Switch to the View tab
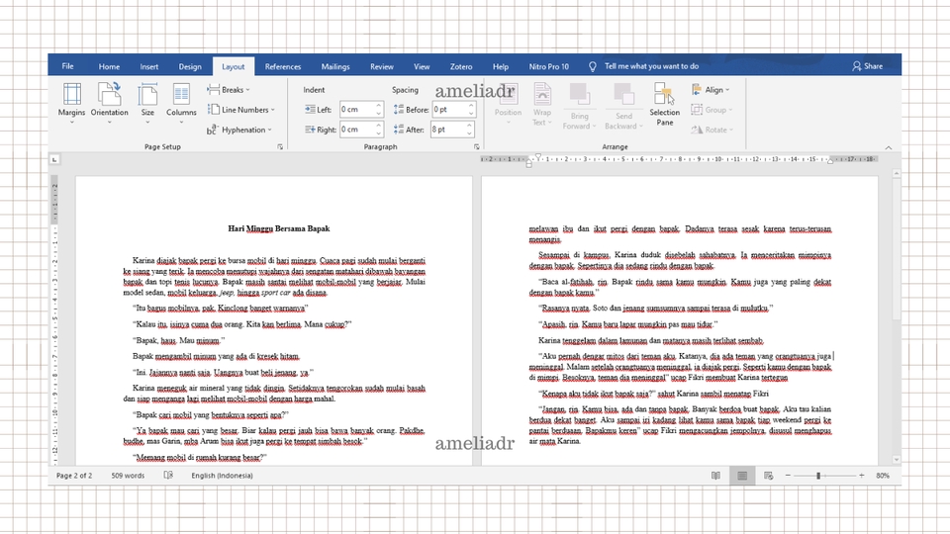This screenshot has height=534, width=950. click(x=422, y=66)
